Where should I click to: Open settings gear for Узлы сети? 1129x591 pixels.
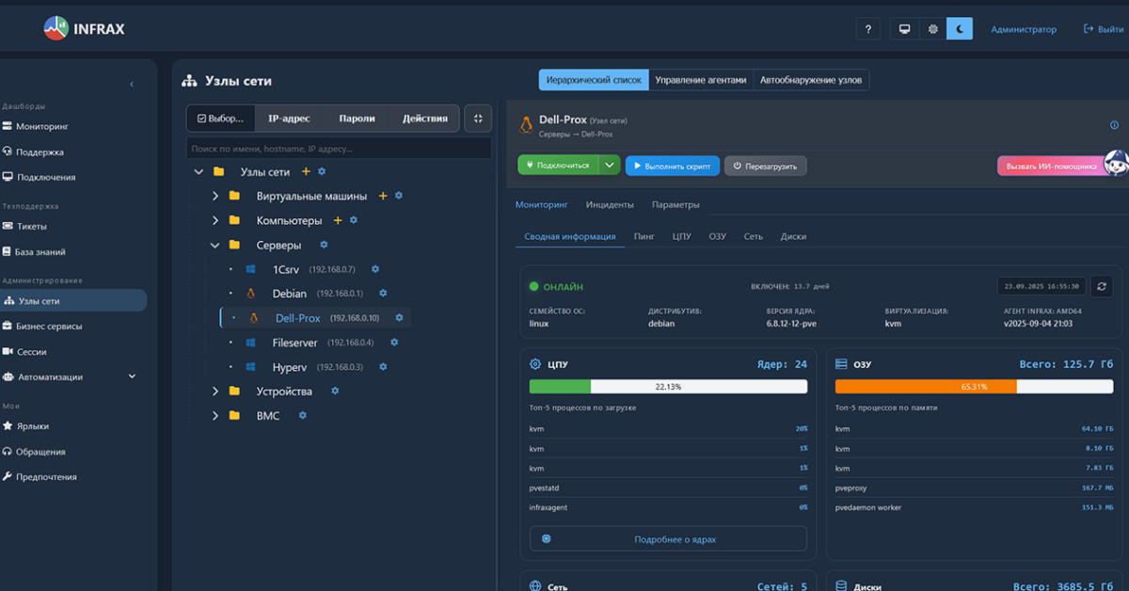(322, 172)
